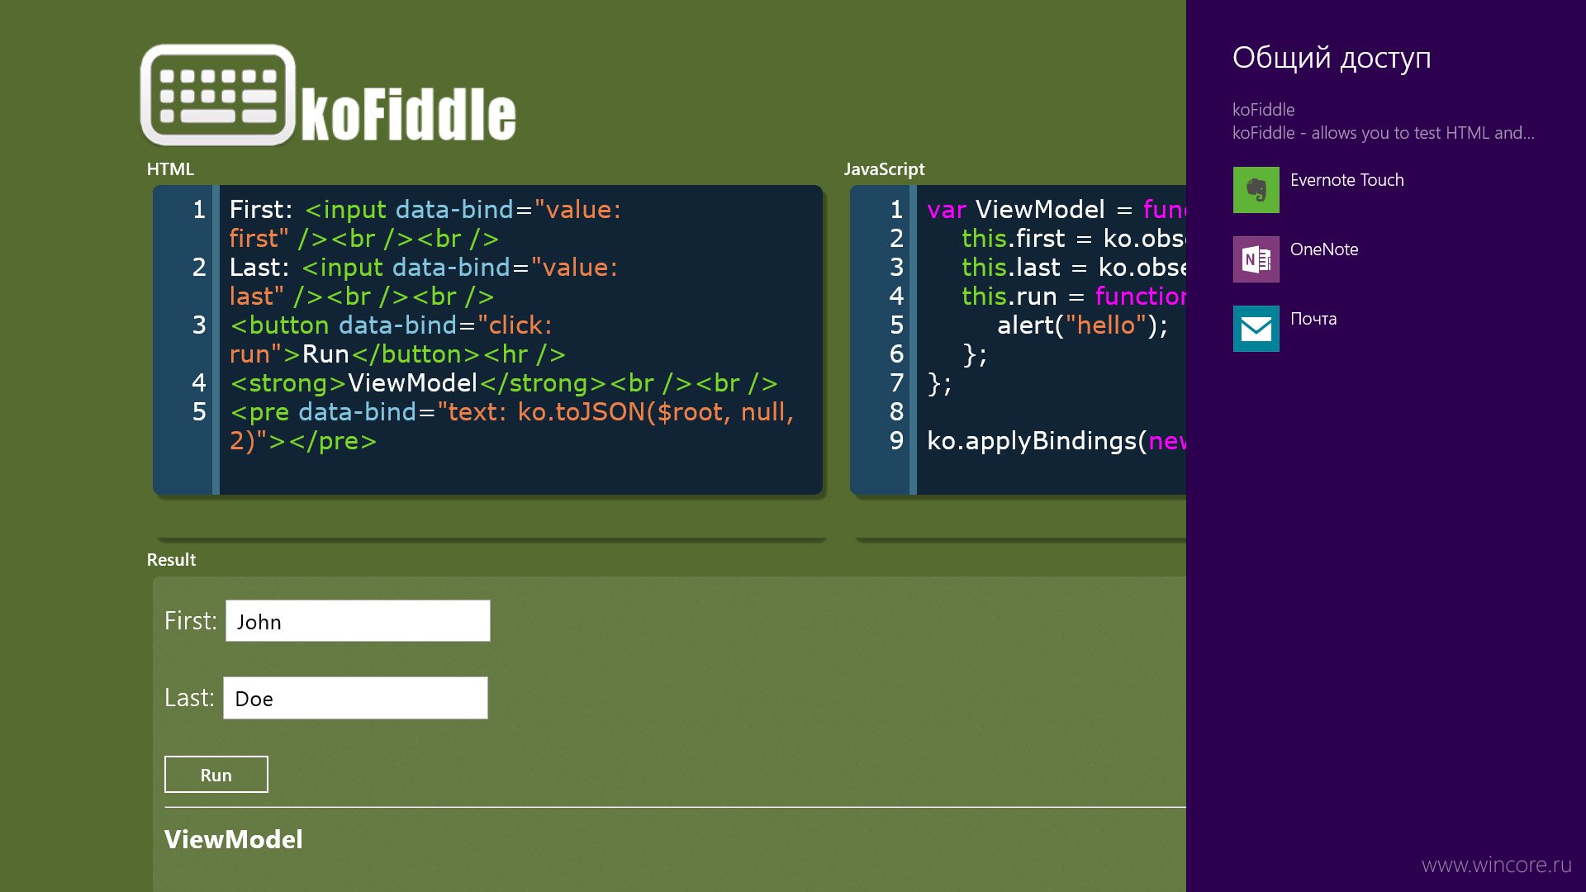The height and width of the screenshot is (892, 1586).
Task: Click the Last: label in Result
Action: tap(188, 698)
